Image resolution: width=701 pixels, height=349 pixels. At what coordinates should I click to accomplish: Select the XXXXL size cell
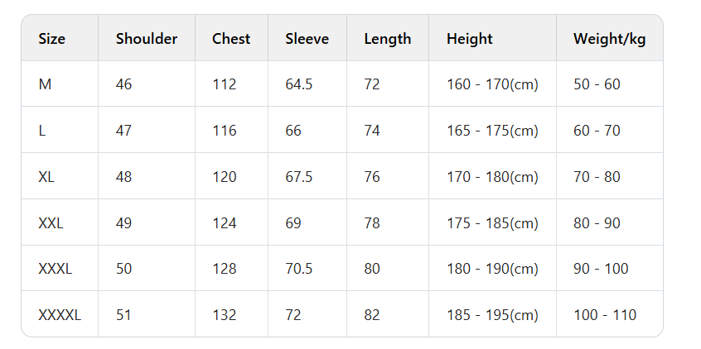pyautogui.click(x=60, y=315)
